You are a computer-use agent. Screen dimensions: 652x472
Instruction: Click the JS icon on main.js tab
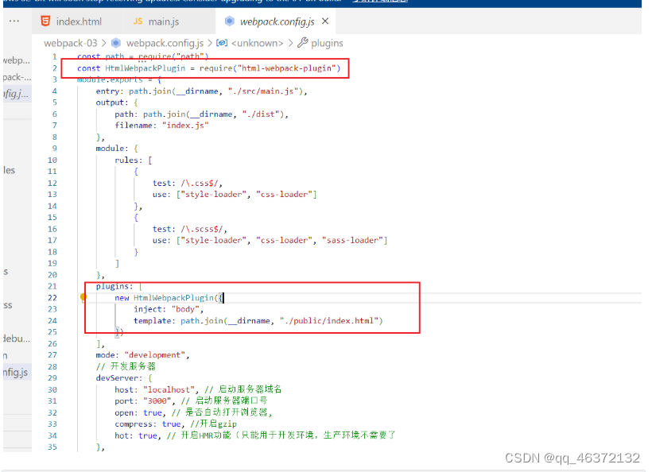[138, 21]
